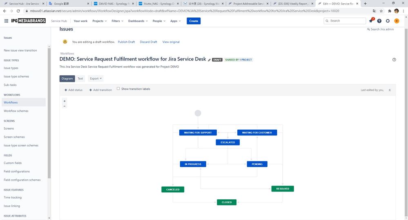Open the browser extensions puzzle icon
The image size is (408, 220).
click(390, 11)
